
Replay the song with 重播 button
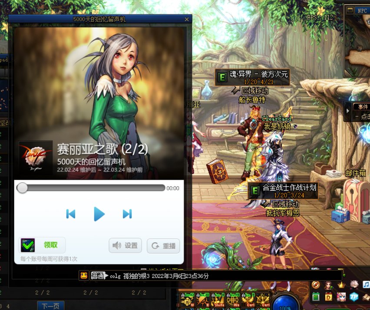(163, 246)
